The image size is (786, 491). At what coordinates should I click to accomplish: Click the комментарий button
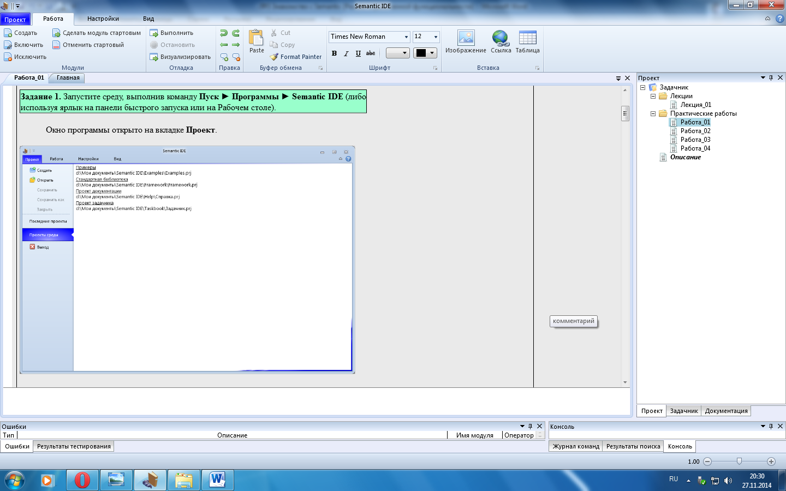point(574,321)
